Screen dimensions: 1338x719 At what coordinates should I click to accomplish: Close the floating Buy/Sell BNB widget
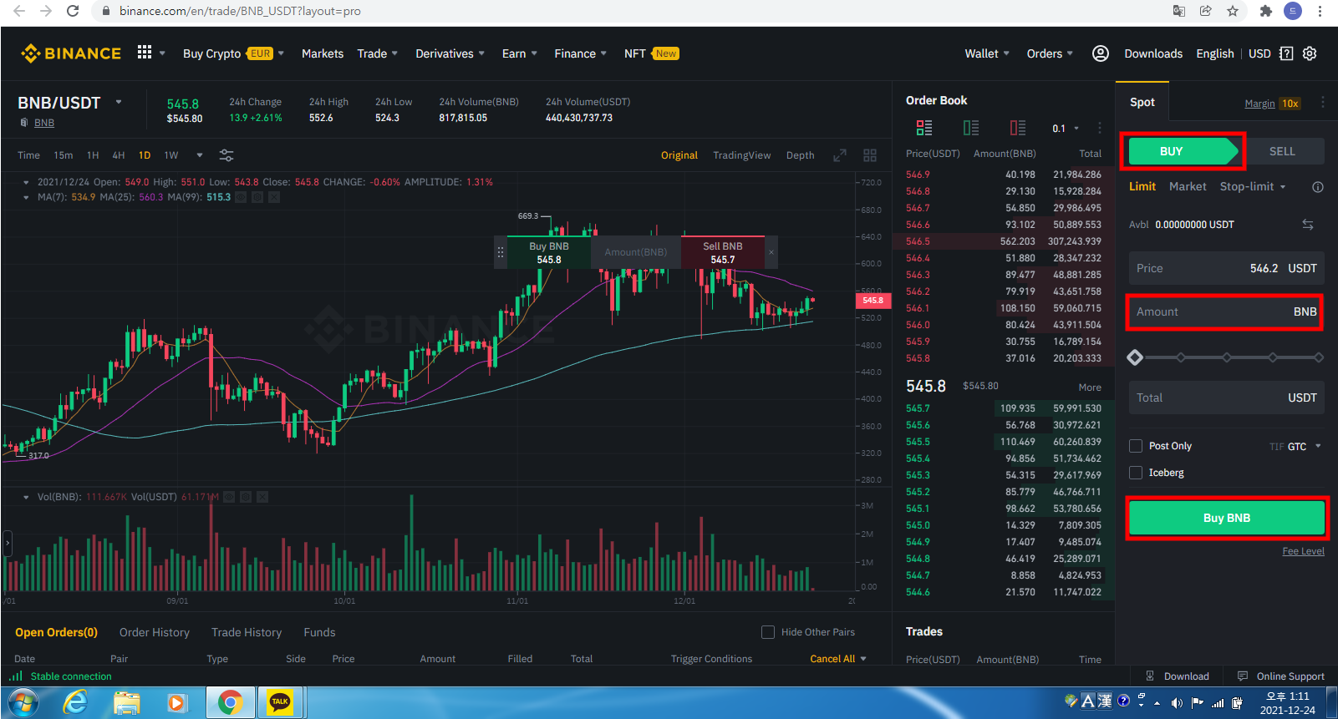(771, 252)
